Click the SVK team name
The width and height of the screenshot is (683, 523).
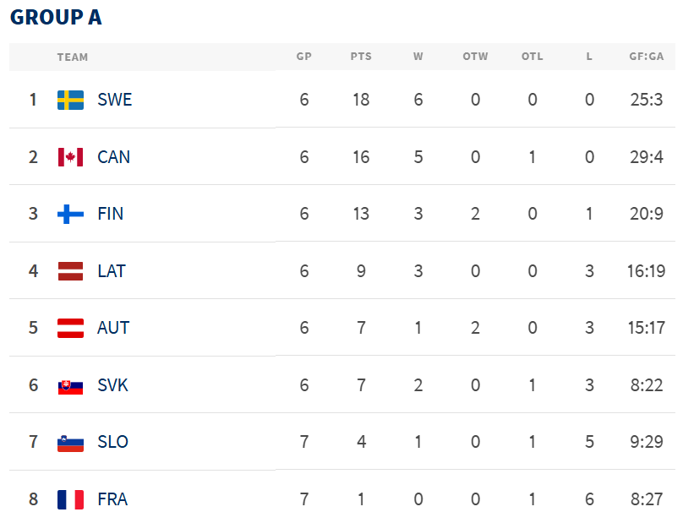coord(112,385)
